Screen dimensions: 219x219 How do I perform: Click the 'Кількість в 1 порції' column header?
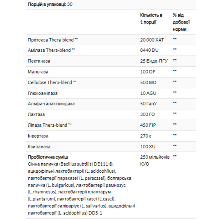click(x=151, y=18)
